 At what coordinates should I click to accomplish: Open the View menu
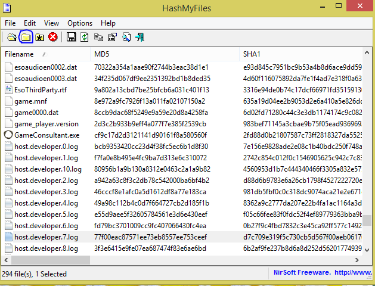pos(51,23)
